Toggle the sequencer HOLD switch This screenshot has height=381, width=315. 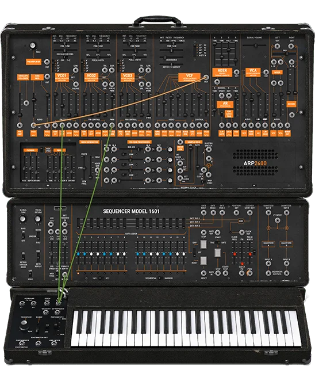[x=30, y=275]
